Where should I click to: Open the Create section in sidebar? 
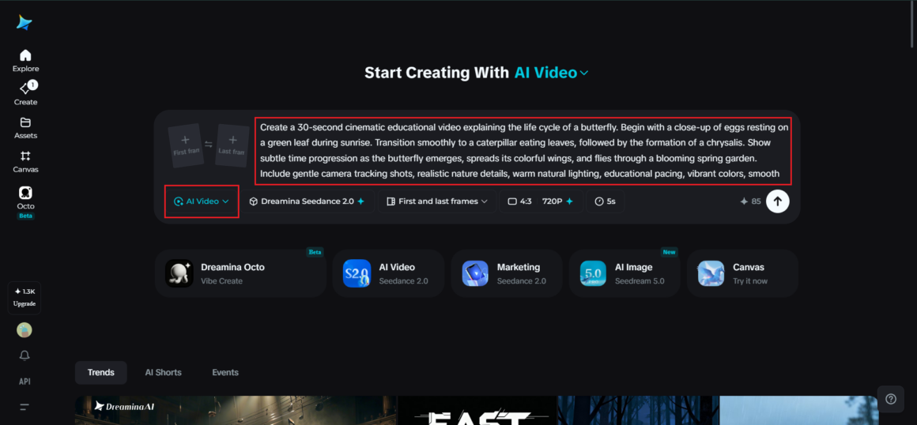pyautogui.click(x=25, y=94)
